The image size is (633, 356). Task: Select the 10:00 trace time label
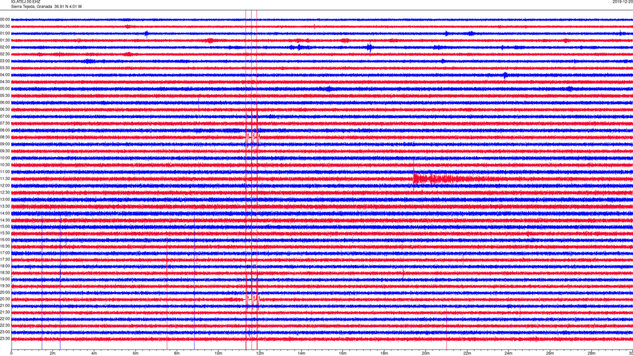[5, 158]
